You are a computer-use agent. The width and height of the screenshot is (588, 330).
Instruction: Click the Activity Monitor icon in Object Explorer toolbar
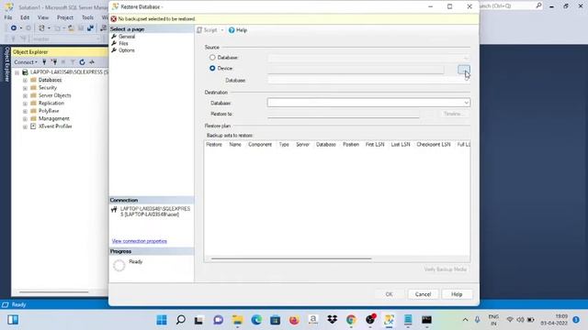pos(92,62)
